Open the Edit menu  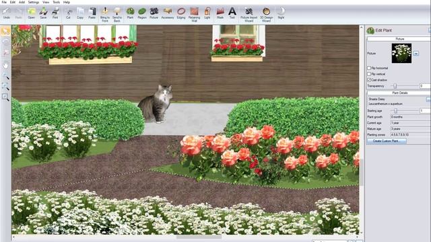[13, 2]
